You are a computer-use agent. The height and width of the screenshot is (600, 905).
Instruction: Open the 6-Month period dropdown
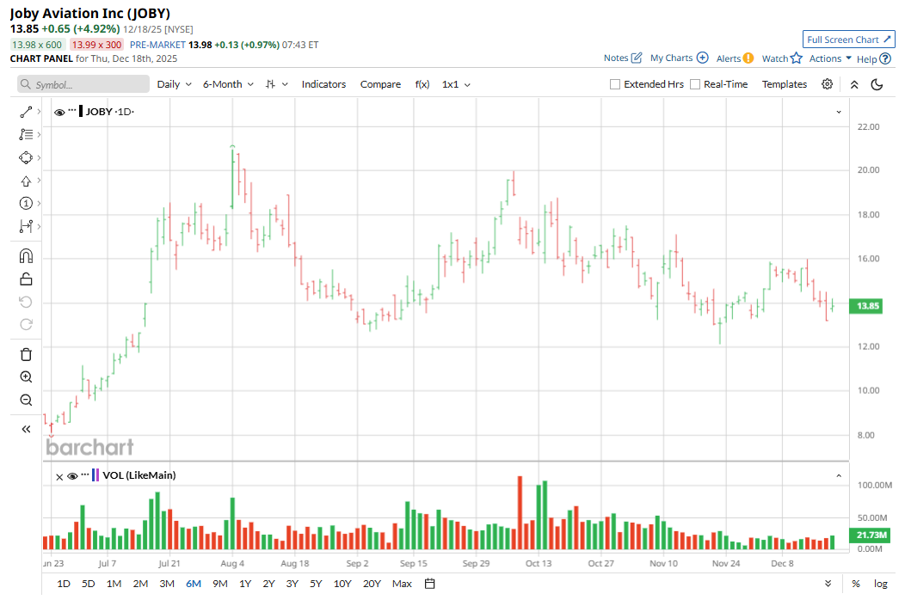pyautogui.click(x=228, y=84)
